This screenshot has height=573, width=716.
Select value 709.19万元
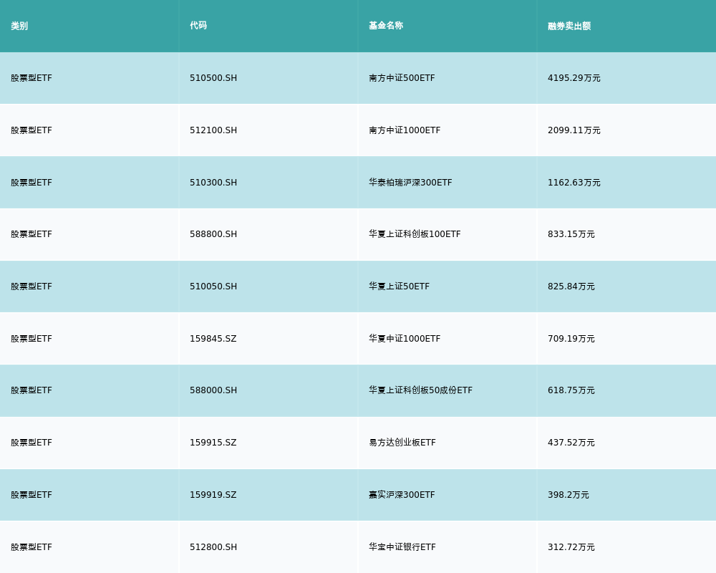571,339
